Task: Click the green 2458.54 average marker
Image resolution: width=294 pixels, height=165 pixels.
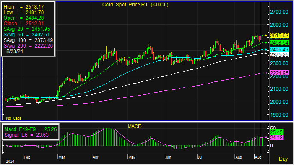Action: click(x=279, y=43)
